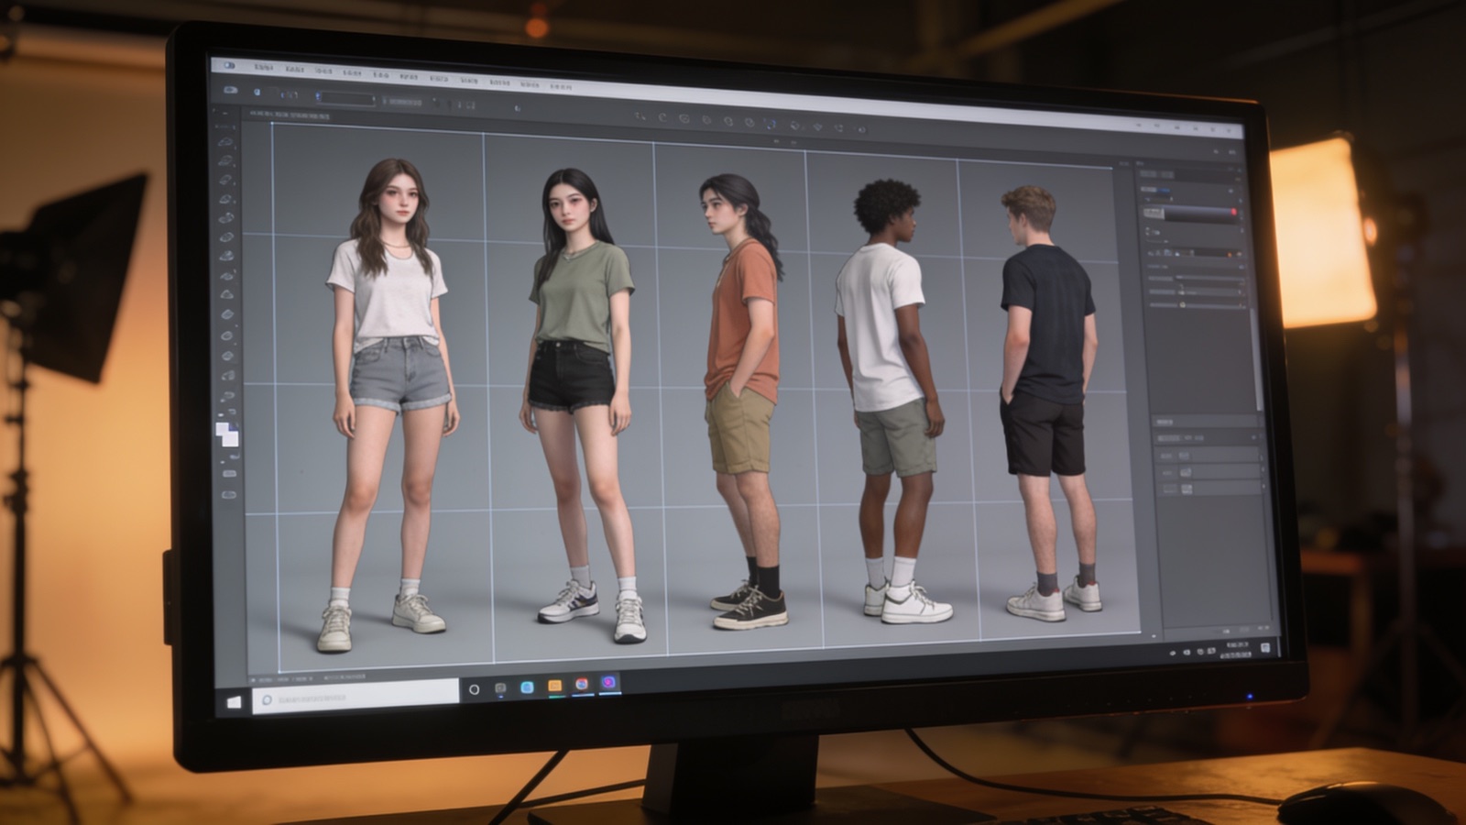Image resolution: width=1466 pixels, height=825 pixels.
Task: Click inside the Windows taskbar search box
Action: (x=356, y=696)
